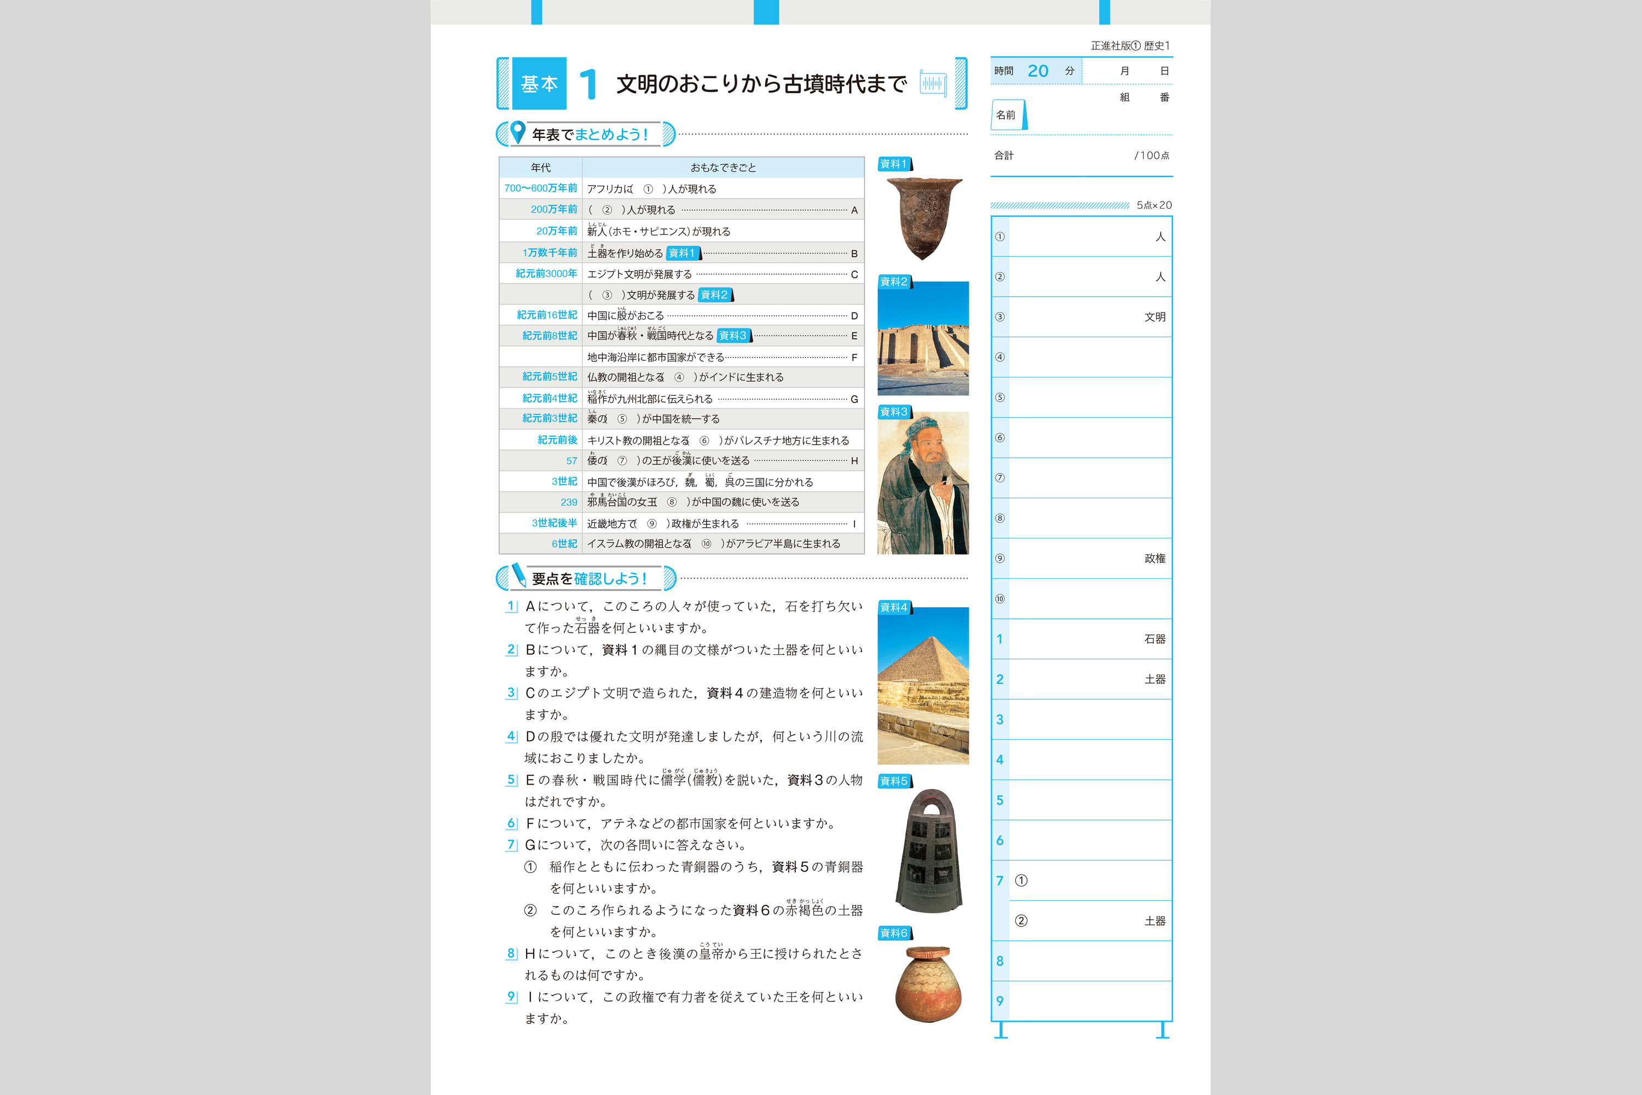Image resolution: width=1642 pixels, height=1095 pixels.
Task: Click answer box ② ending in 人
Action: [x=1090, y=276]
